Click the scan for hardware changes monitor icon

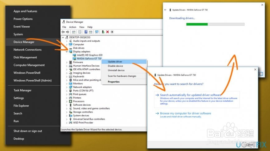(x=97, y=32)
